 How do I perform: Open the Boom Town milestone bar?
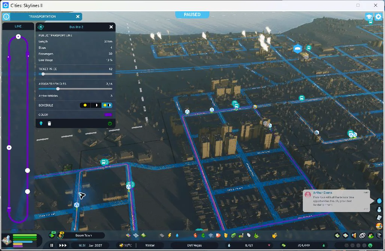83,235
